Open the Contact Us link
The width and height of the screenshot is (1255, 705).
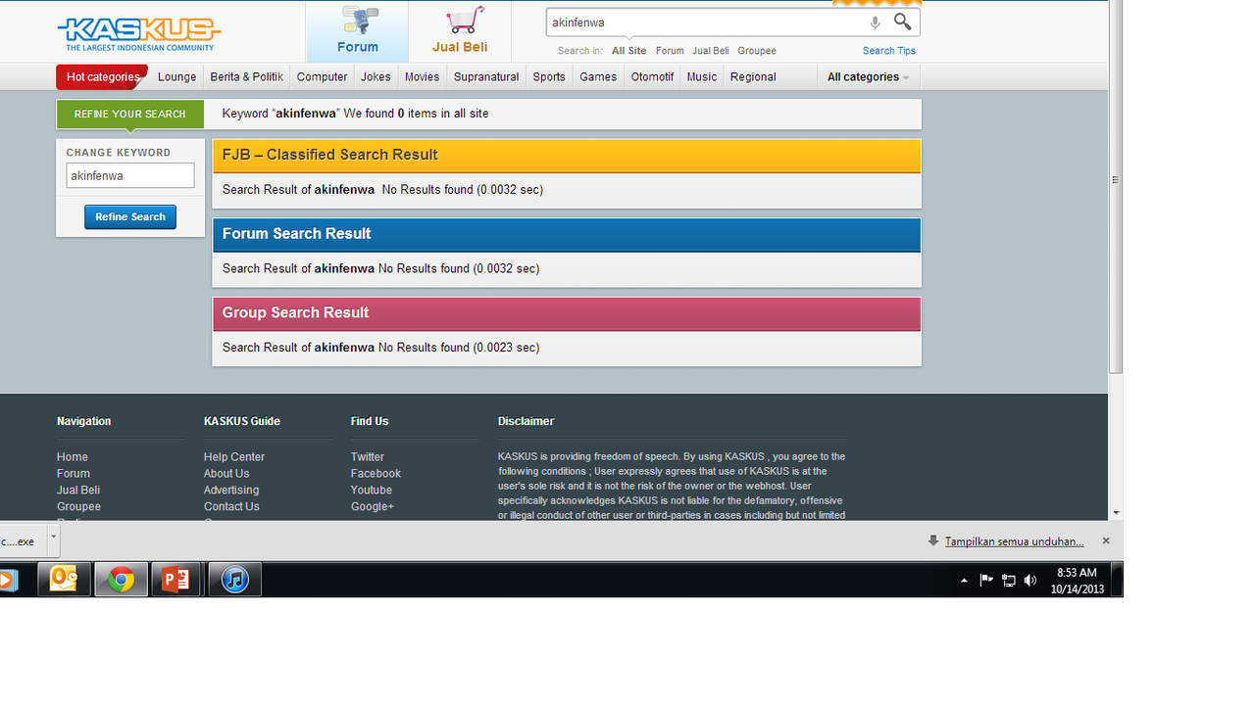[231, 507]
